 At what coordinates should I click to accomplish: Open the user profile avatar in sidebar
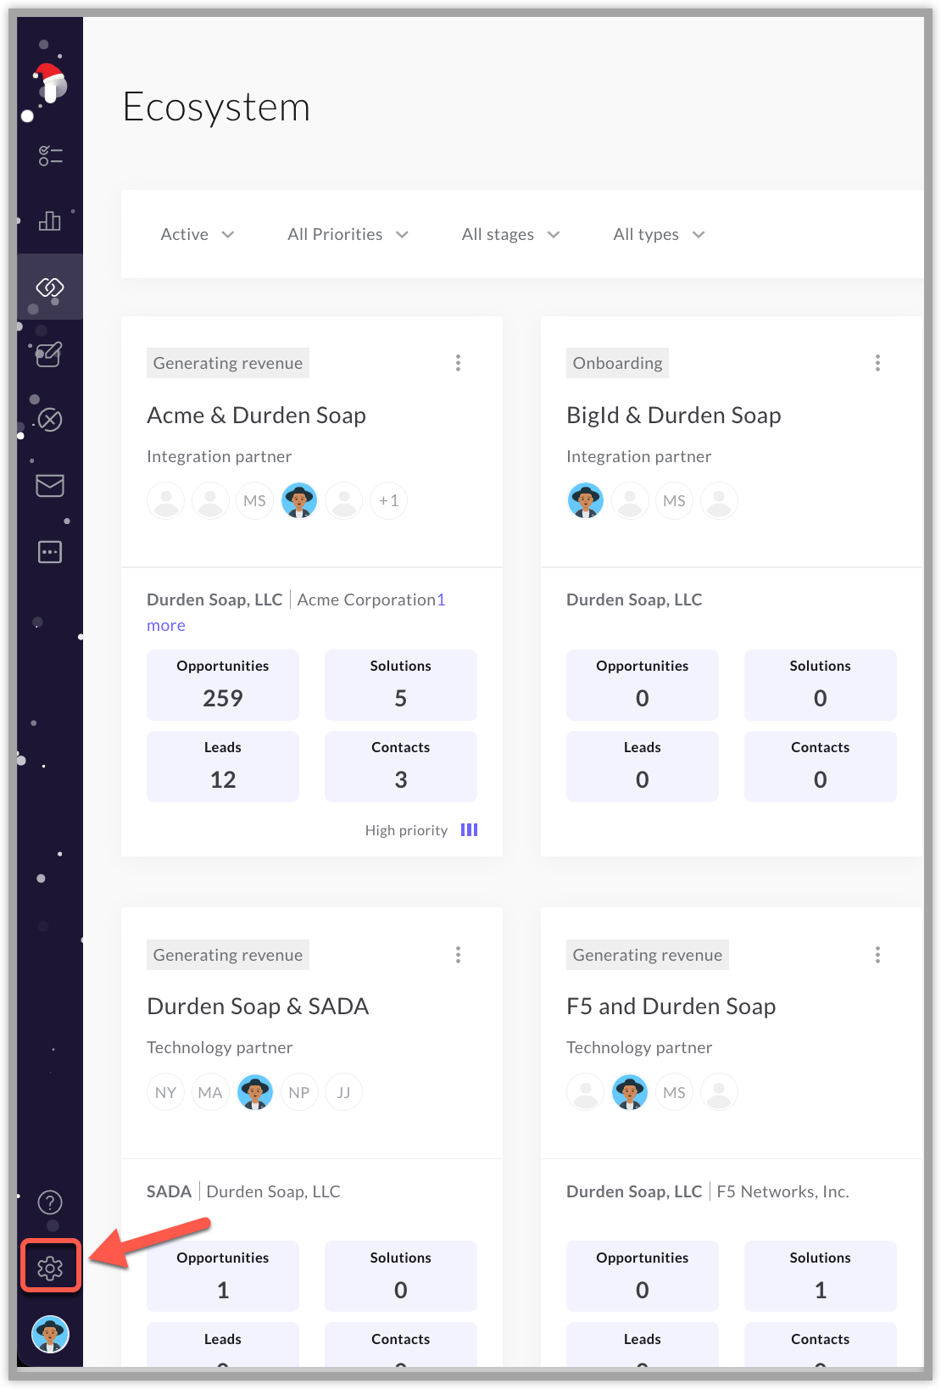point(50,1334)
